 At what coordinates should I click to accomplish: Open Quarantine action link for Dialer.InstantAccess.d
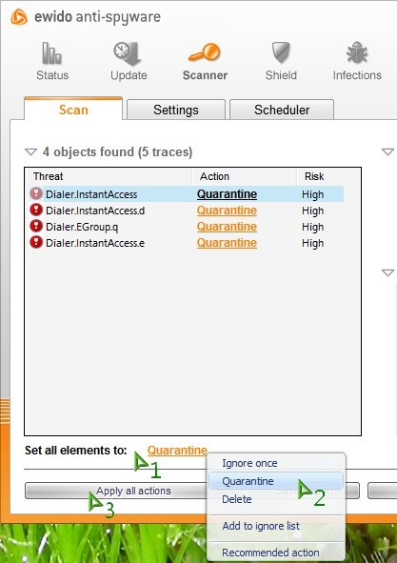coord(227,211)
